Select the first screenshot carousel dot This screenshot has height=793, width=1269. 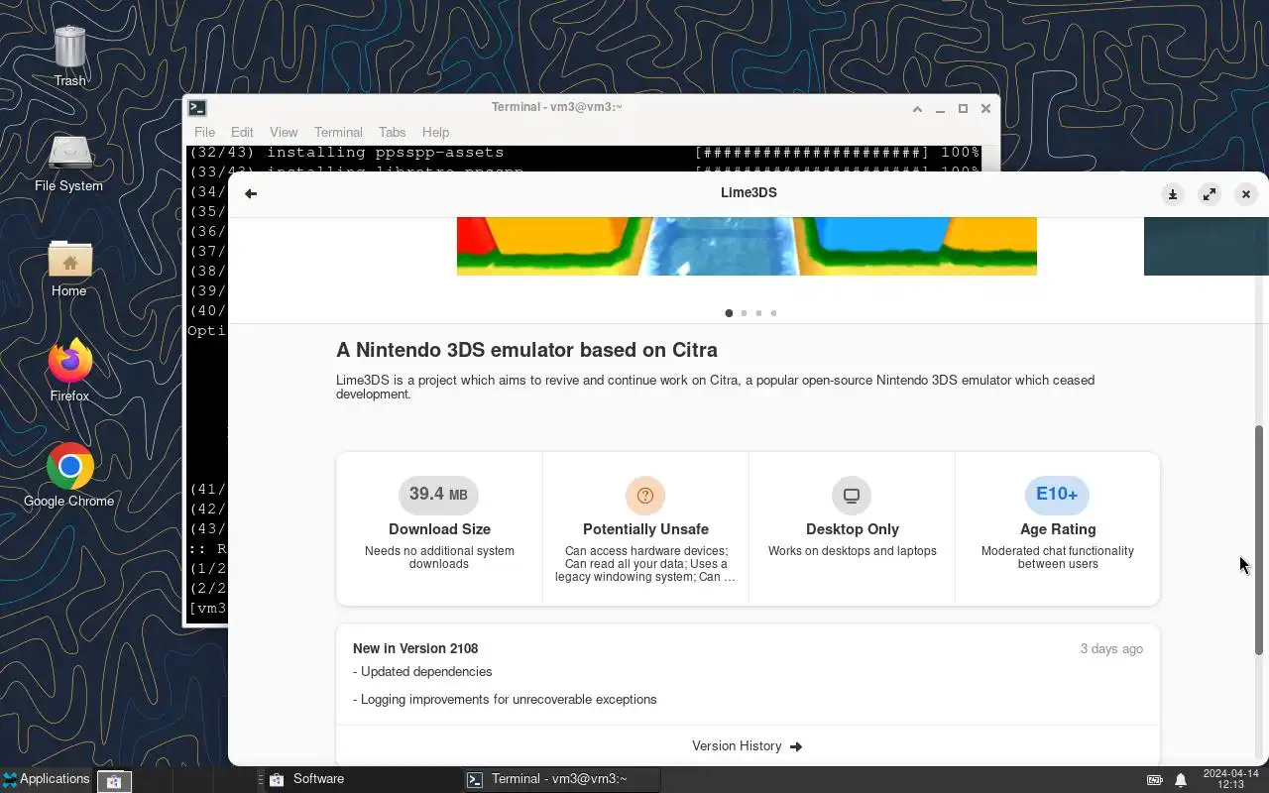[729, 313]
